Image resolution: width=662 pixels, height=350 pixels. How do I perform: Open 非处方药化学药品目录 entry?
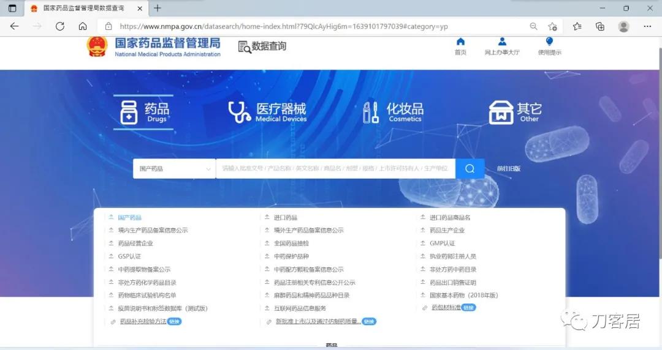point(147,283)
